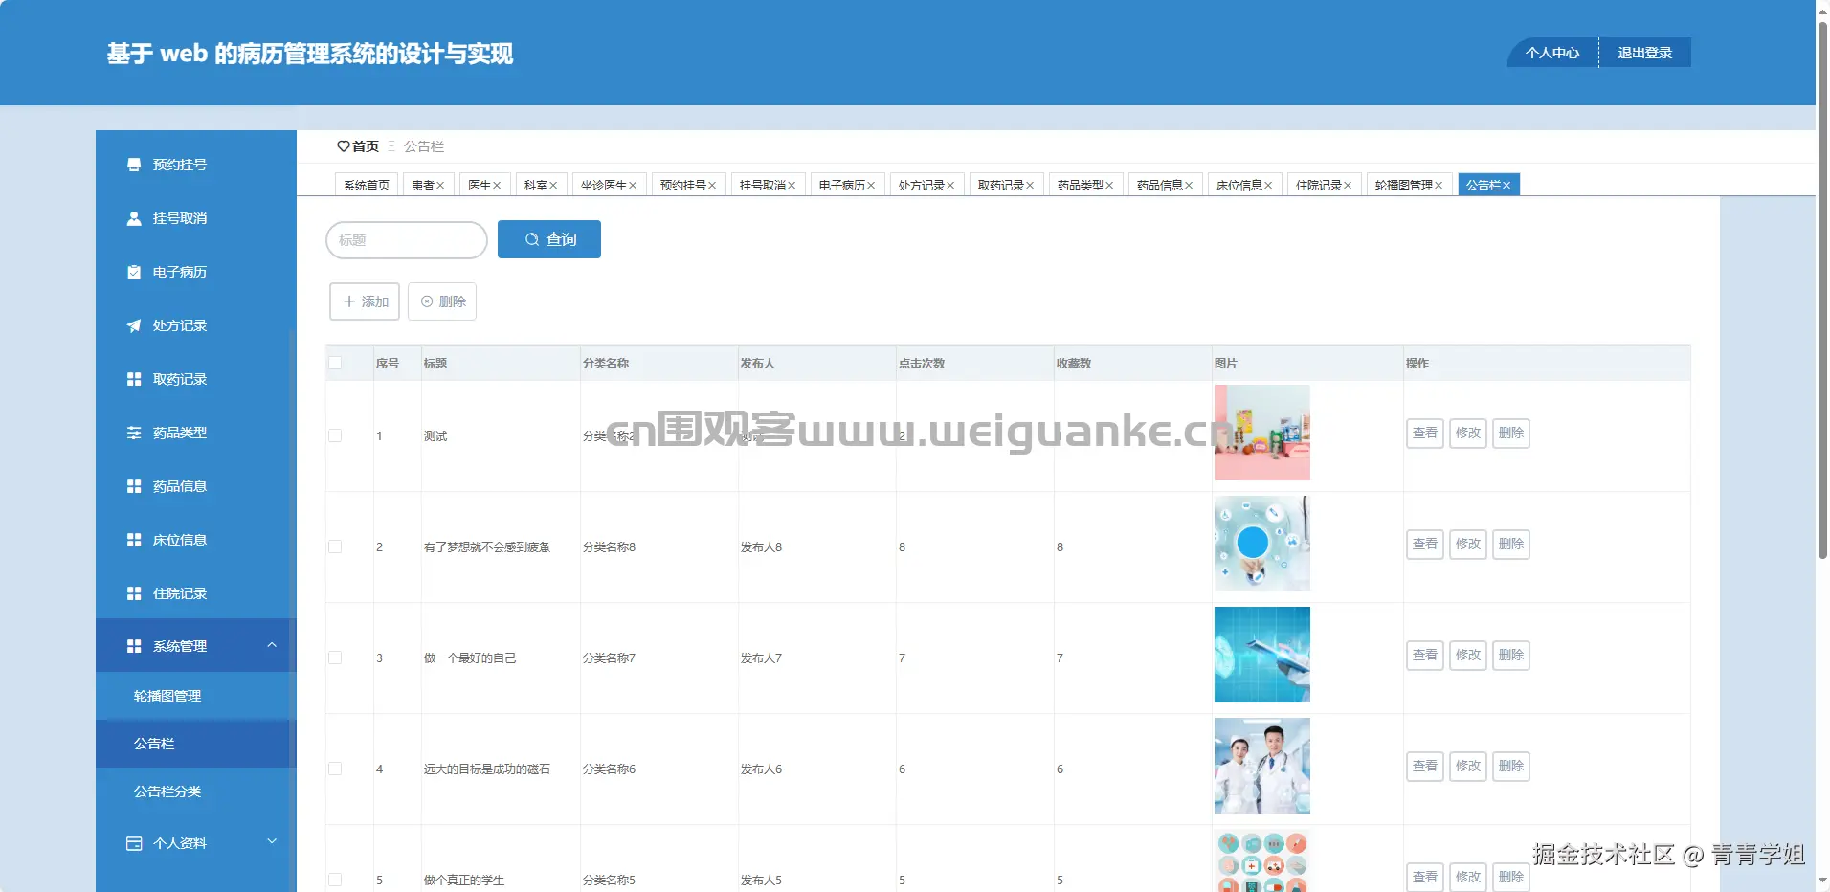Click the heart icon beside 首页 breadcrumb
1830x892 pixels.
click(344, 146)
